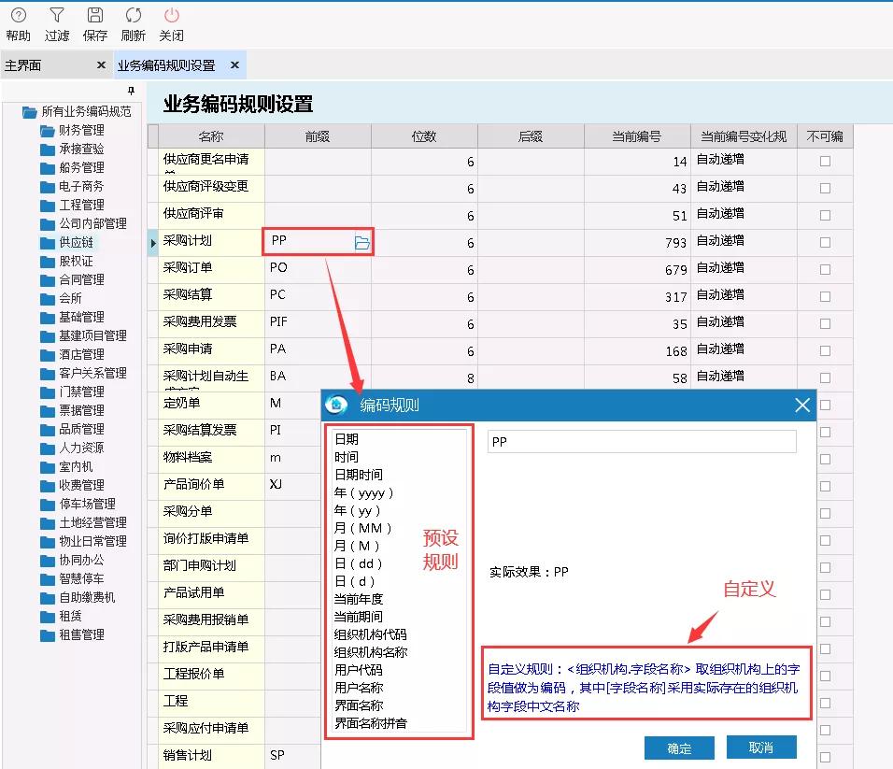Screen dimensions: 893x769
Task: Open the 合同管理 folder
Action: (x=72, y=279)
